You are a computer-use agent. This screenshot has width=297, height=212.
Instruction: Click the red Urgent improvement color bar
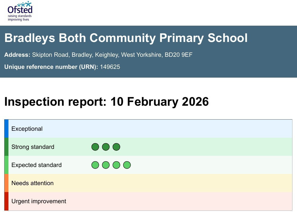tap(6, 201)
